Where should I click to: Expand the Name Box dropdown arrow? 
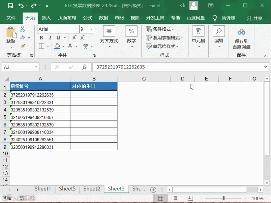click(x=36, y=67)
